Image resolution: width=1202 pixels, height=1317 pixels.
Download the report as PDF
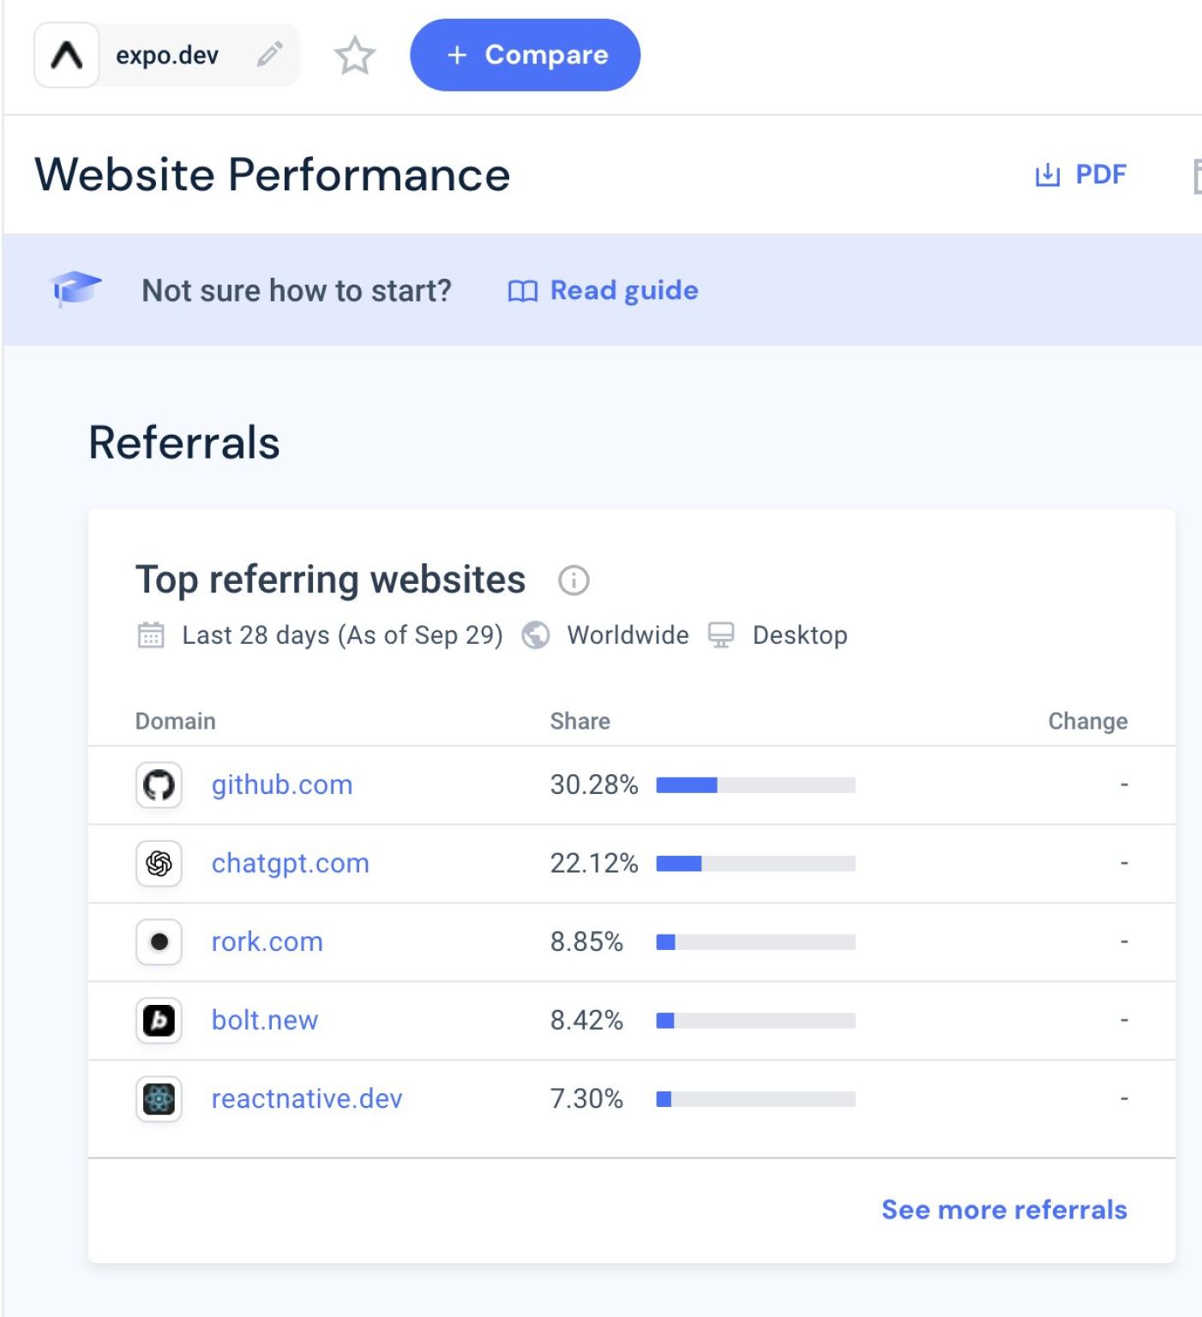pos(1081,175)
